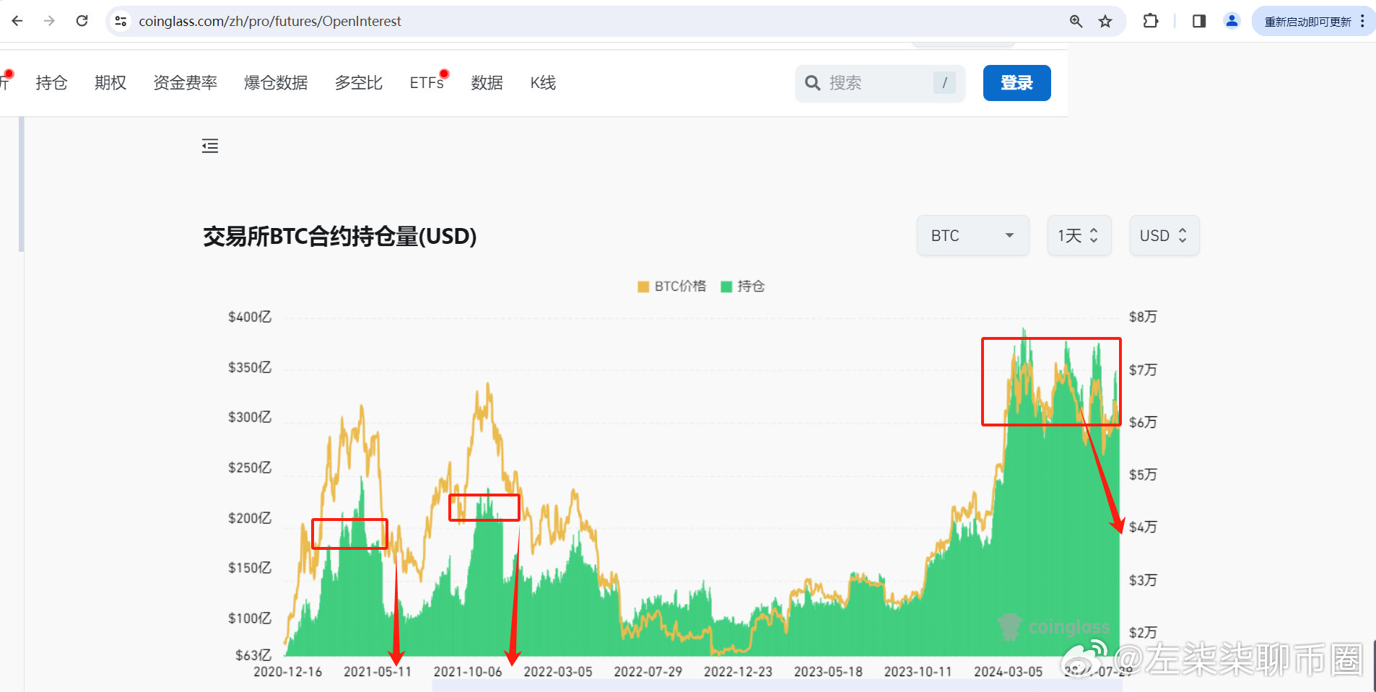Click the 登录 login button
Viewport: 1376px width, 692px height.
(x=1016, y=83)
